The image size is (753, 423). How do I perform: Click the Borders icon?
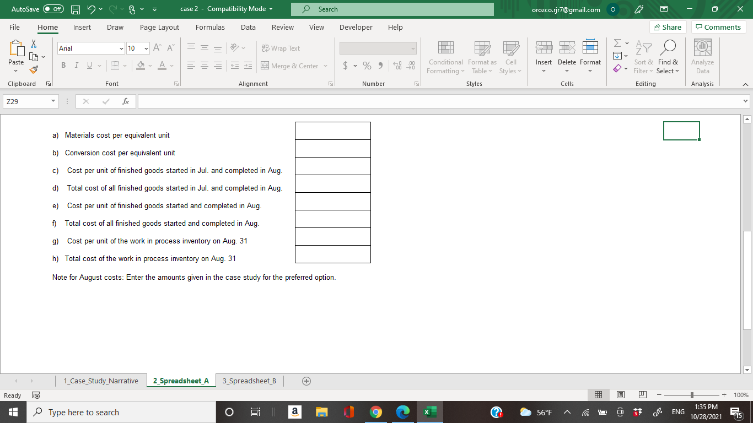pos(115,66)
